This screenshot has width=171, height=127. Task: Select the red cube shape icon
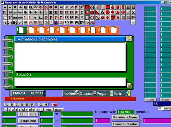coord(113,17)
